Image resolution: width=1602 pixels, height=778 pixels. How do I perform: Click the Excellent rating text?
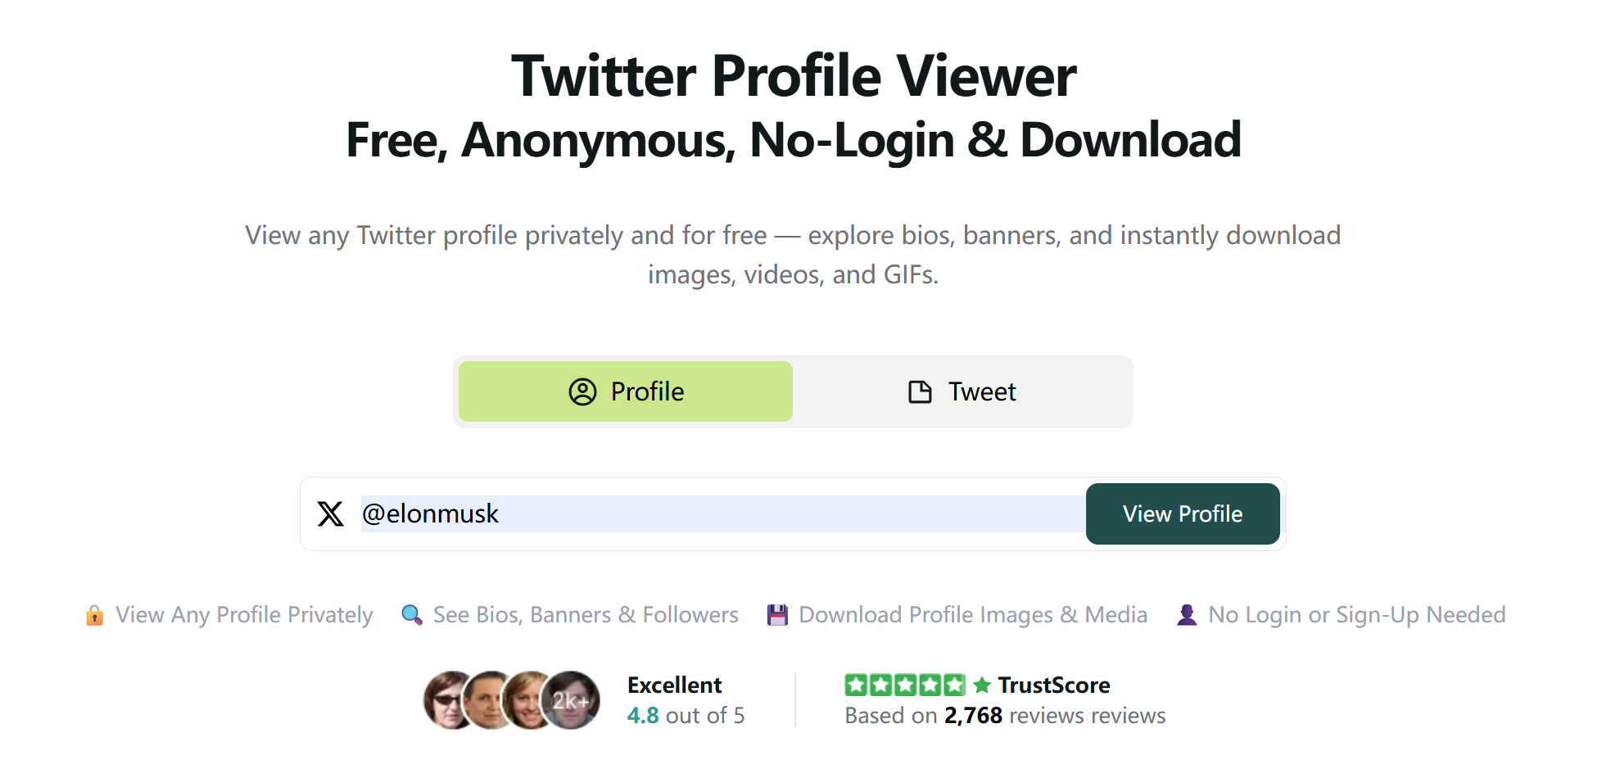click(x=675, y=685)
